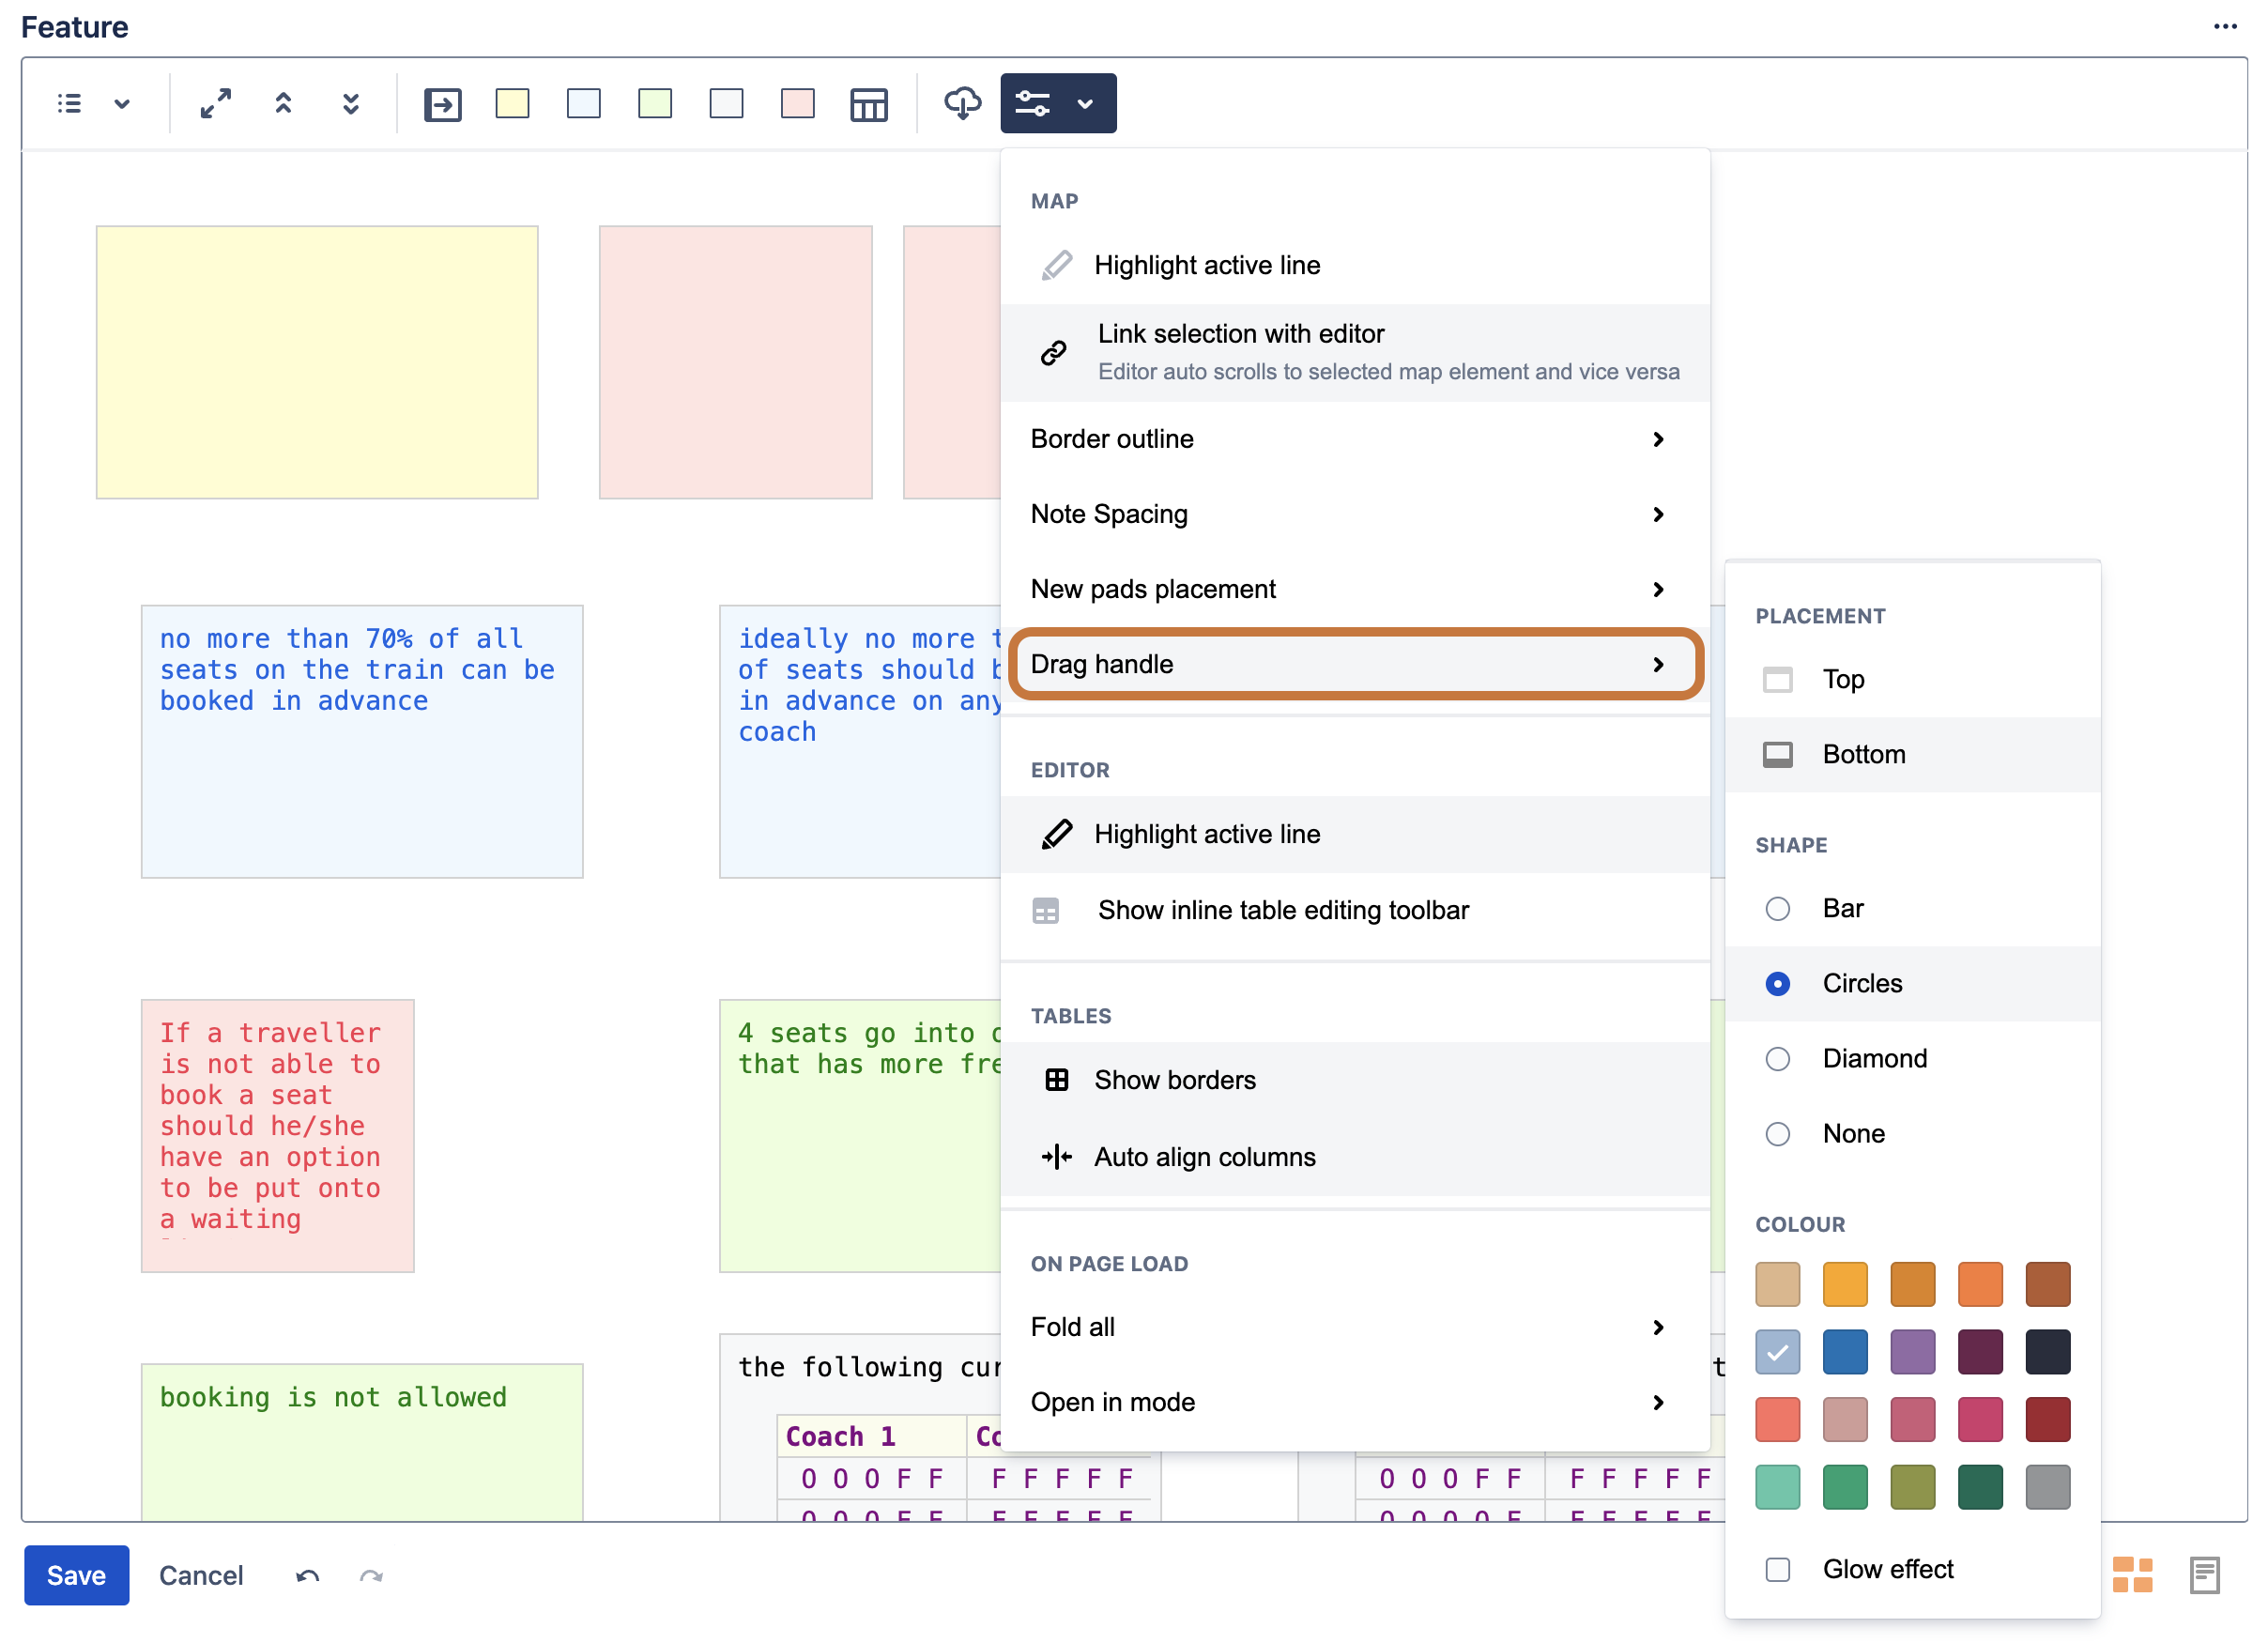Click the expand to fullscreen arrows icon
This screenshot has width=2268, height=1643.
[x=215, y=103]
